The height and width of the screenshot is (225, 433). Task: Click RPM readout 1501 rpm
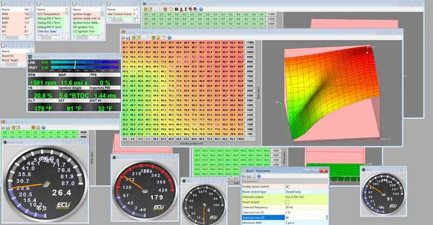click(43, 82)
